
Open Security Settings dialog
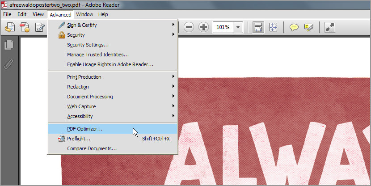[x=113, y=45]
